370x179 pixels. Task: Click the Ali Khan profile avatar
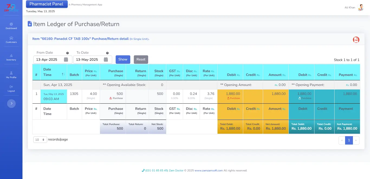[360, 8]
